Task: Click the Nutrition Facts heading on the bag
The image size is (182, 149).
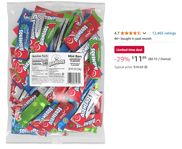Action: (40, 56)
